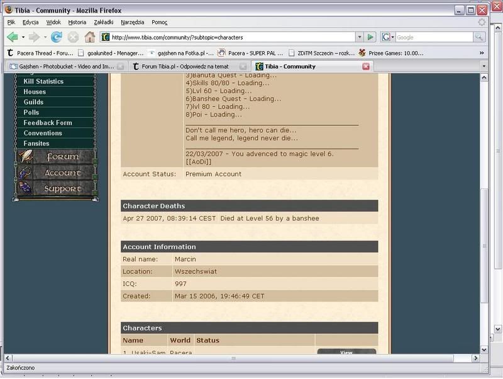Close the Gajshen - Photobucket tab
The height and width of the screenshot is (379, 503).
(120, 67)
